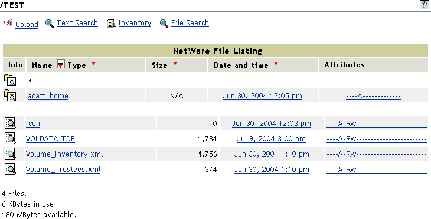This screenshot has width=431, height=219.
Task: Click acatt_home date Jun 30, 2004 12:05 pm
Action: (263, 95)
